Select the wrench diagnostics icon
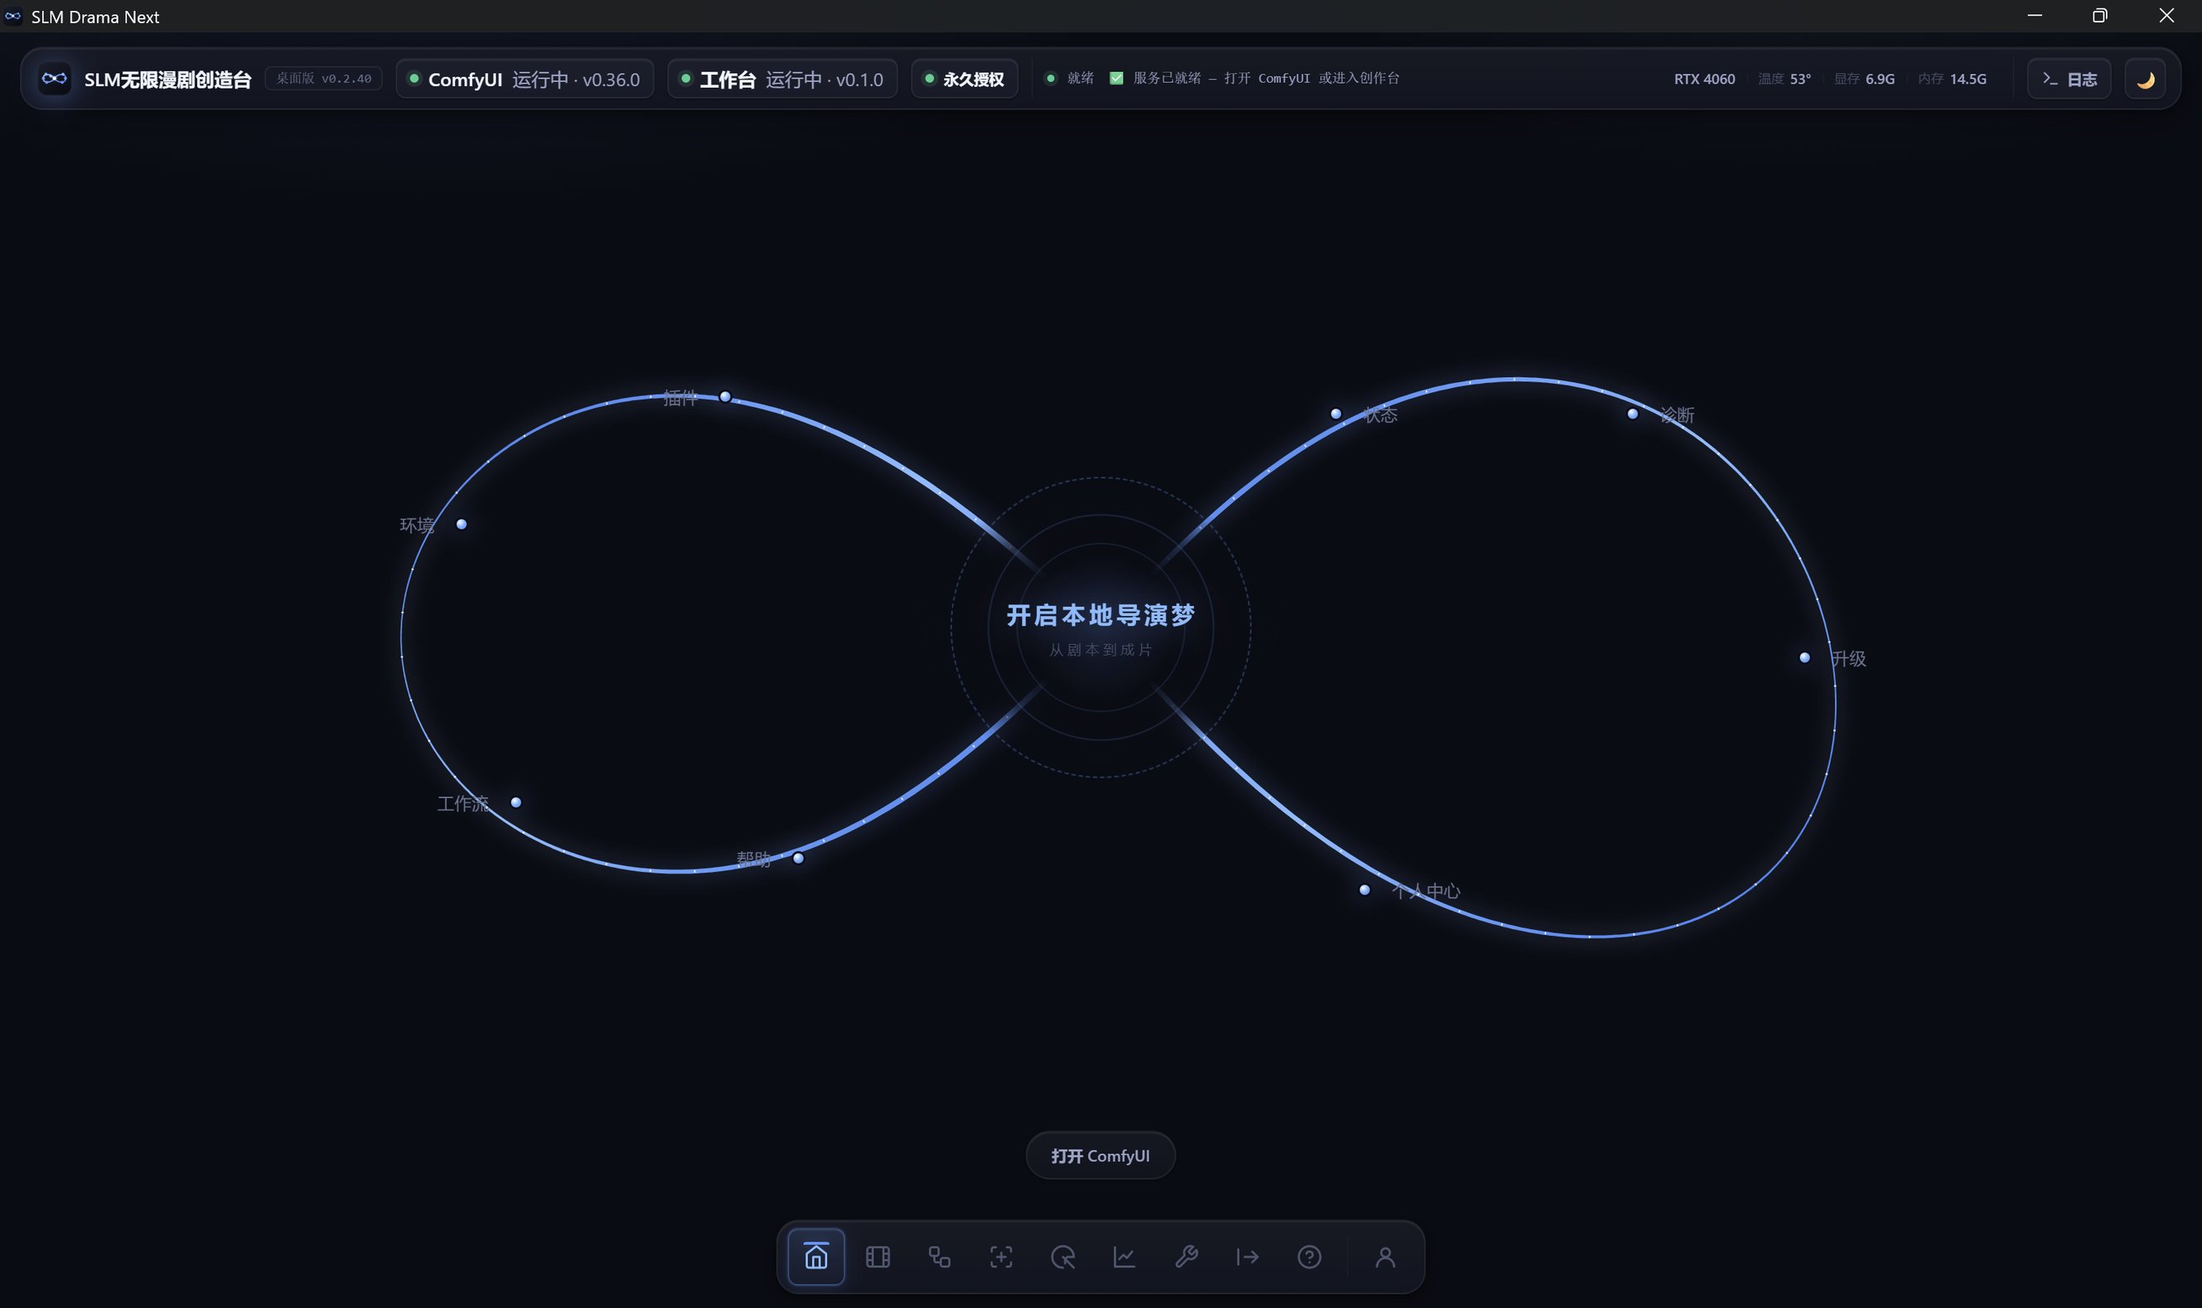The image size is (2202, 1308). (x=1186, y=1256)
